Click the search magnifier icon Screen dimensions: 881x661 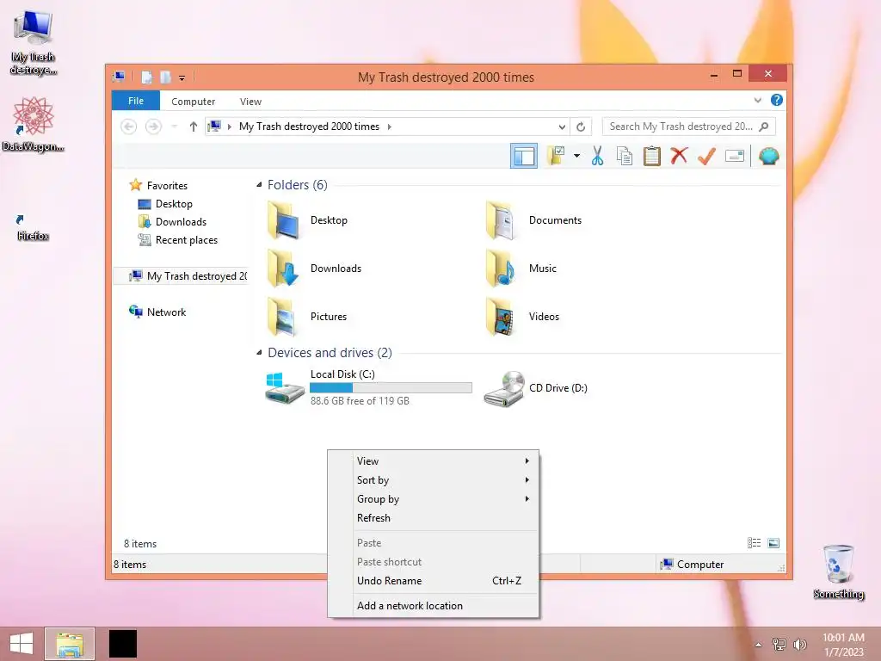click(764, 127)
